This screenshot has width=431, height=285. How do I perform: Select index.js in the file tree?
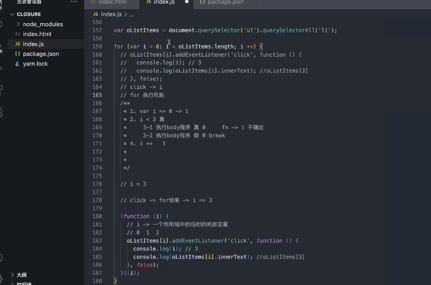click(33, 44)
